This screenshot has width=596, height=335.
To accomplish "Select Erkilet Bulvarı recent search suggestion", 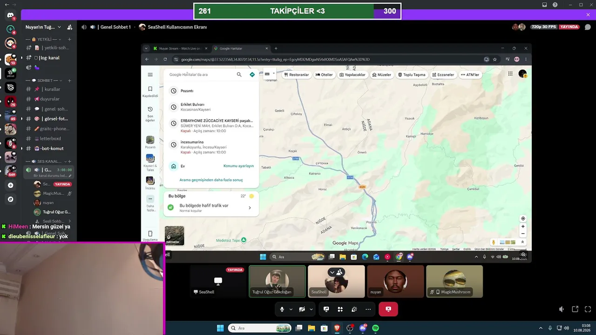I will [x=211, y=107].
